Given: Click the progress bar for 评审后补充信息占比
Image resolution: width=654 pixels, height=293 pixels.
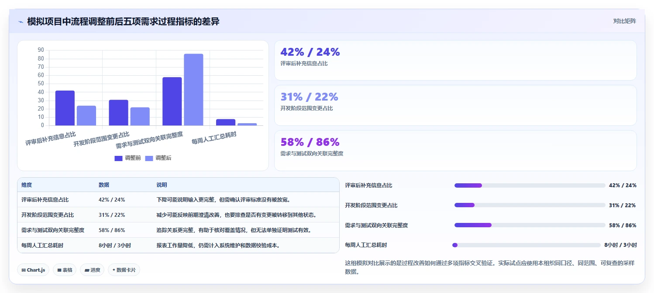Looking at the screenshot, I should pos(530,185).
